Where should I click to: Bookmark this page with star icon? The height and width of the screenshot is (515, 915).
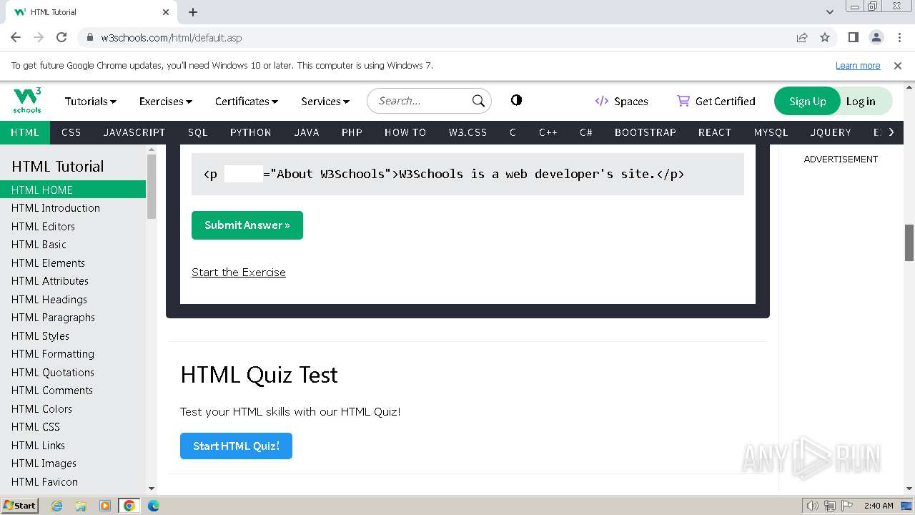pyautogui.click(x=825, y=37)
